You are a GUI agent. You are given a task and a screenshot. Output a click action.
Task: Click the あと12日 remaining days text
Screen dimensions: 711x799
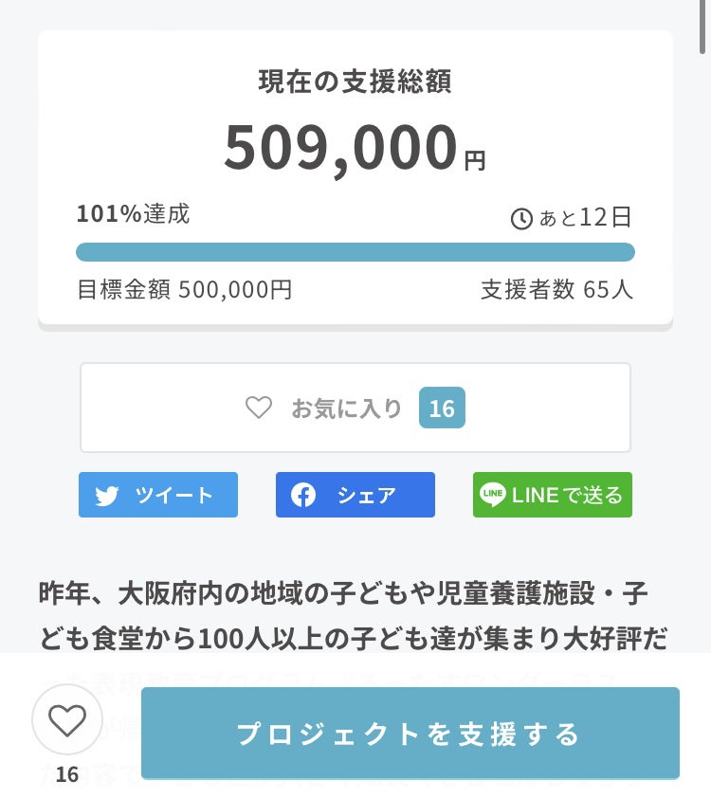(585, 218)
